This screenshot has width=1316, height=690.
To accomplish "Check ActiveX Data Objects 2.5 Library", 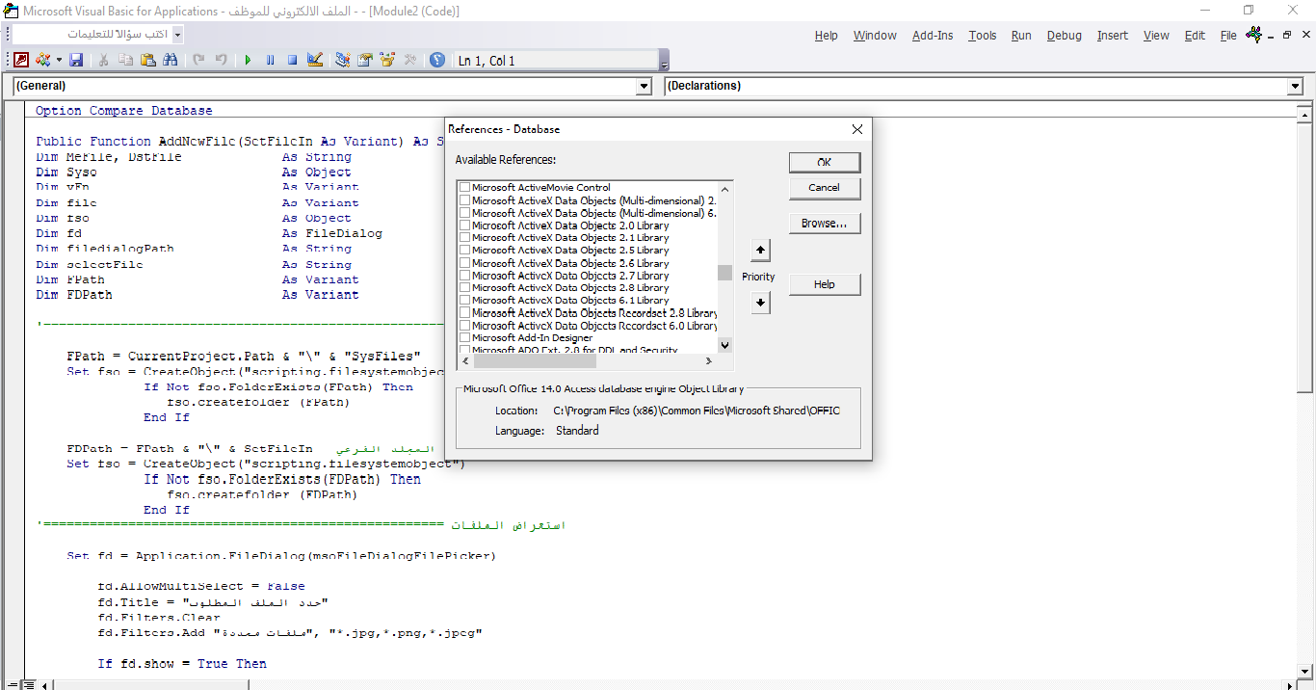I will tap(465, 251).
